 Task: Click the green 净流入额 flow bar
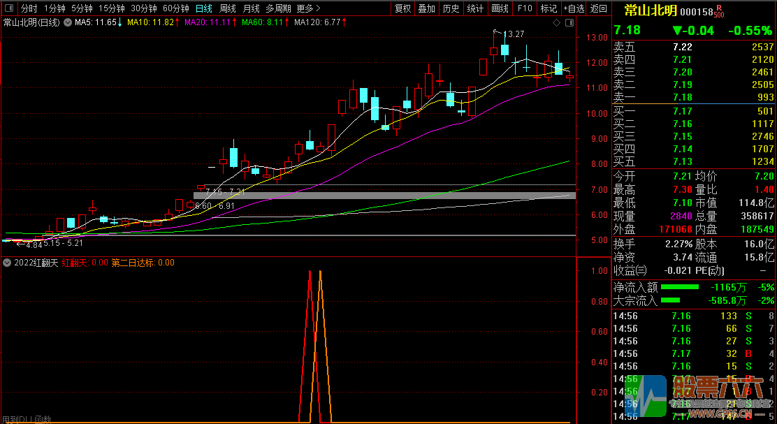[x=679, y=287]
